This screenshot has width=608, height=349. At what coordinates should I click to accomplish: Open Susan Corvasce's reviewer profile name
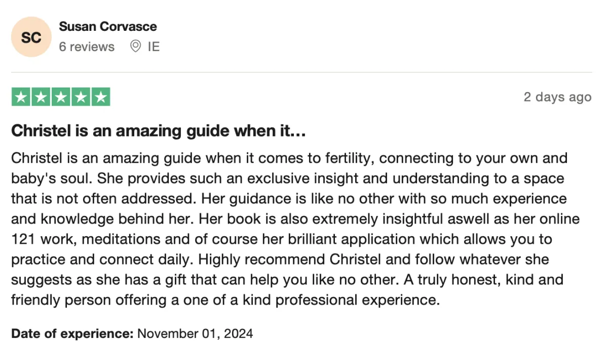[108, 26]
